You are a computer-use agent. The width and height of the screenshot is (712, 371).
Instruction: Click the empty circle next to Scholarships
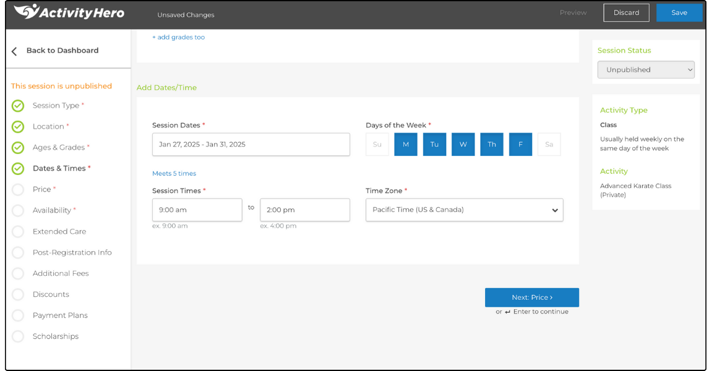click(x=18, y=336)
